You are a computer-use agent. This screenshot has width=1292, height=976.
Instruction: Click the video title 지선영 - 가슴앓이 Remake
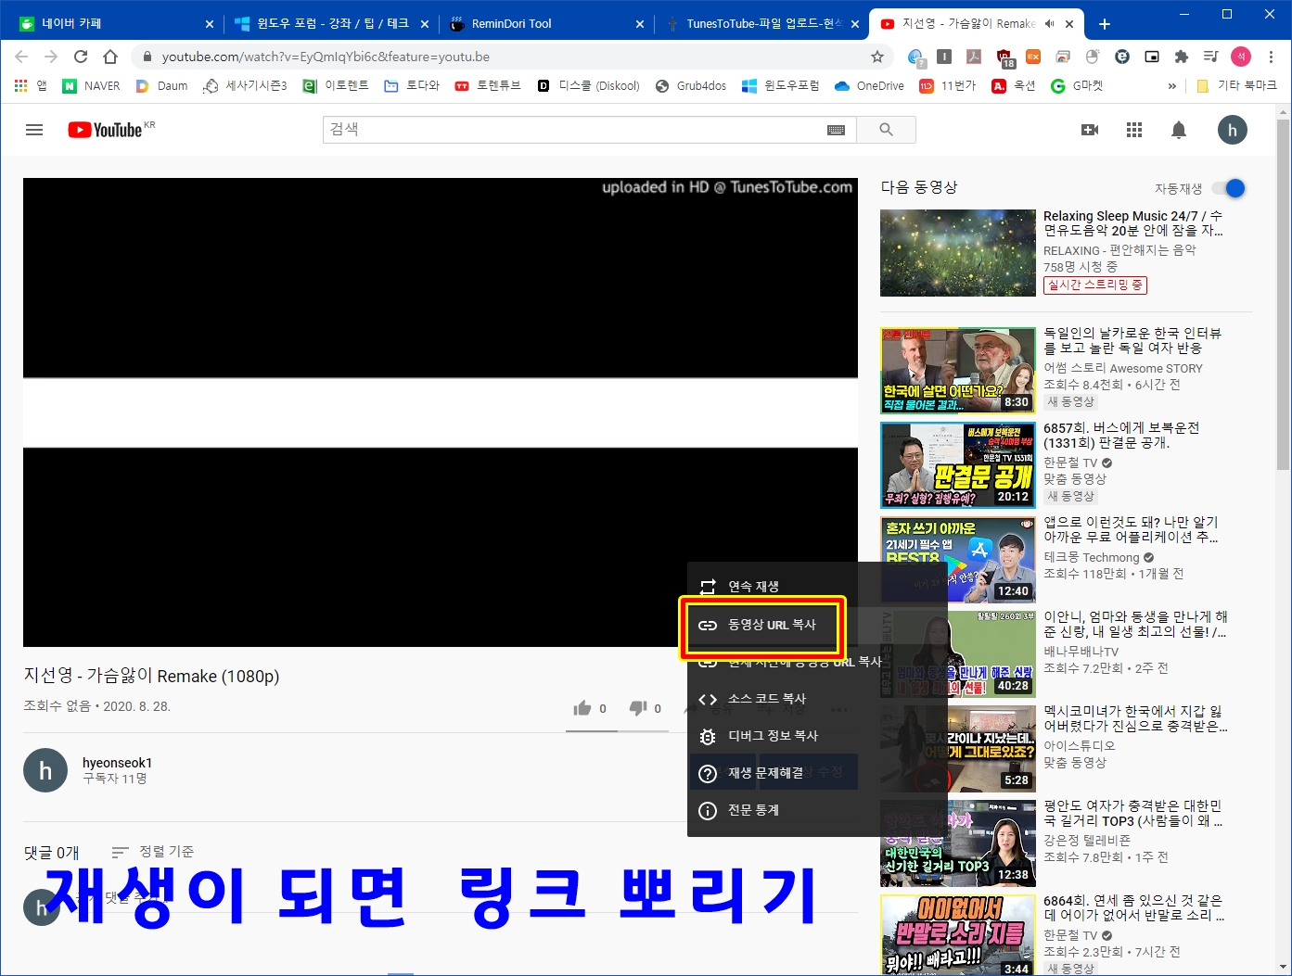151,676
